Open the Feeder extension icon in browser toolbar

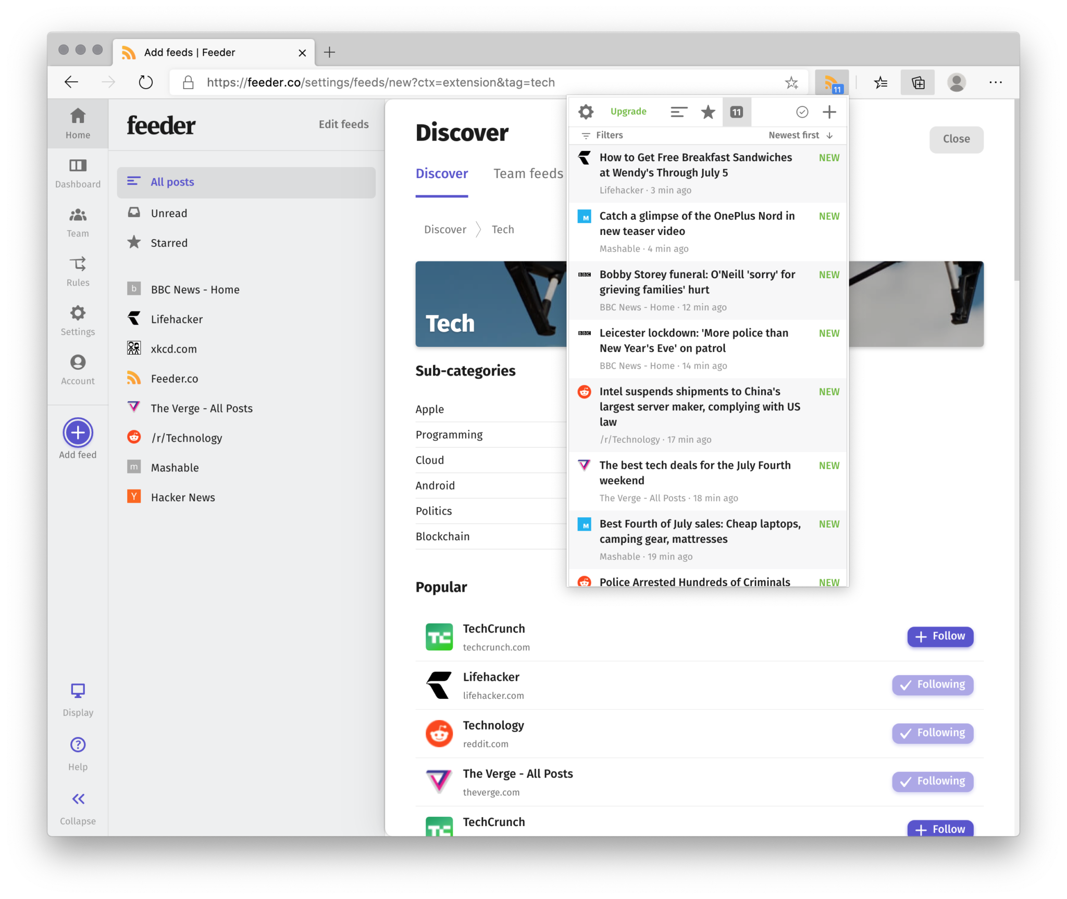[x=831, y=82]
